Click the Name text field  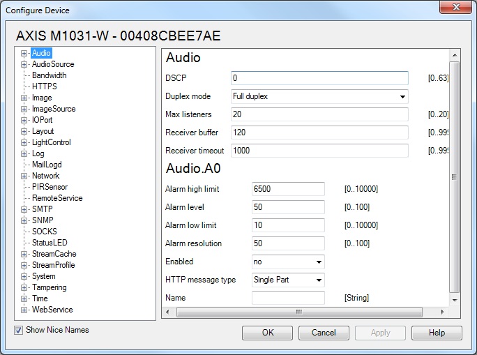288,298
